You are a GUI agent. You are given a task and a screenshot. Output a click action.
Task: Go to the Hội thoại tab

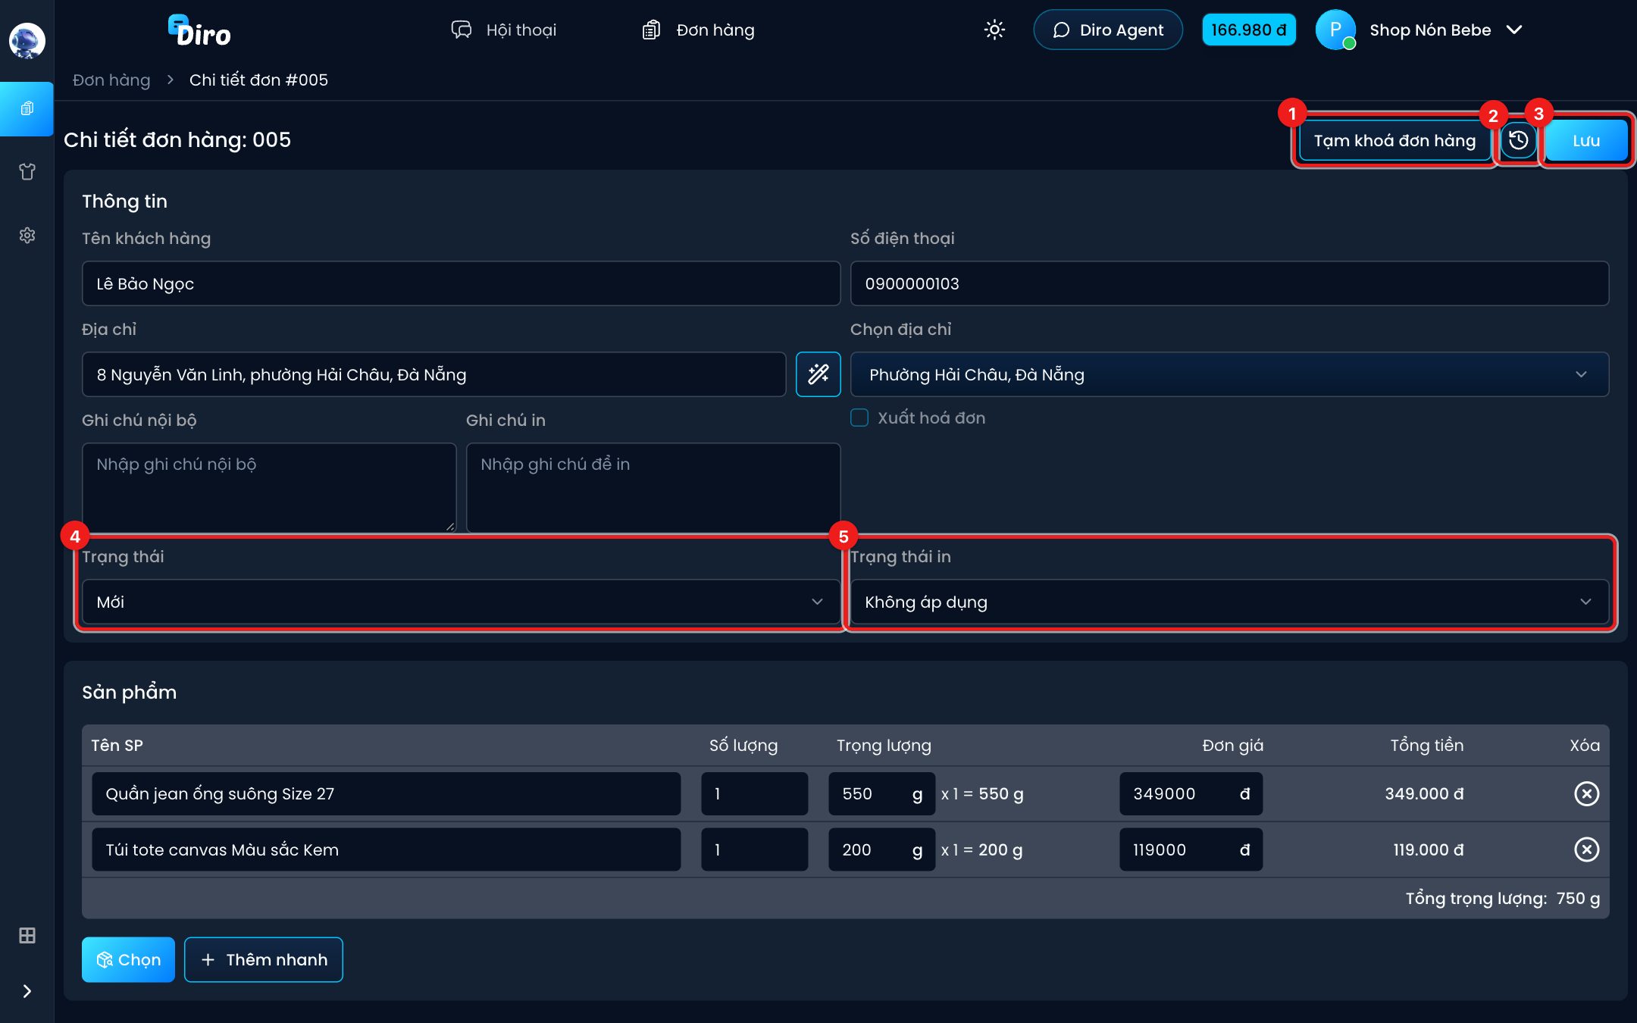coord(503,30)
